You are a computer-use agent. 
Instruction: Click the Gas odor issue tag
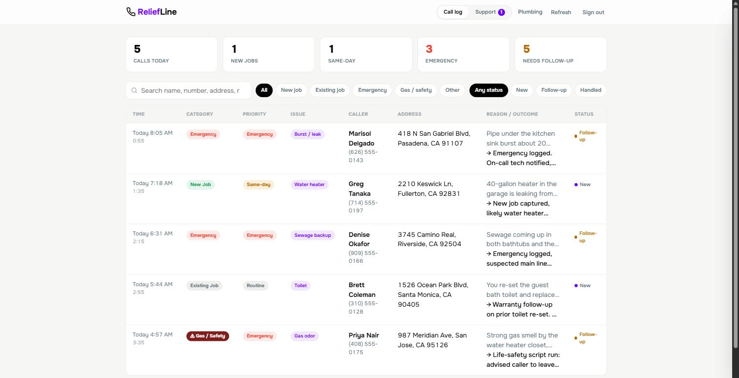tap(304, 336)
